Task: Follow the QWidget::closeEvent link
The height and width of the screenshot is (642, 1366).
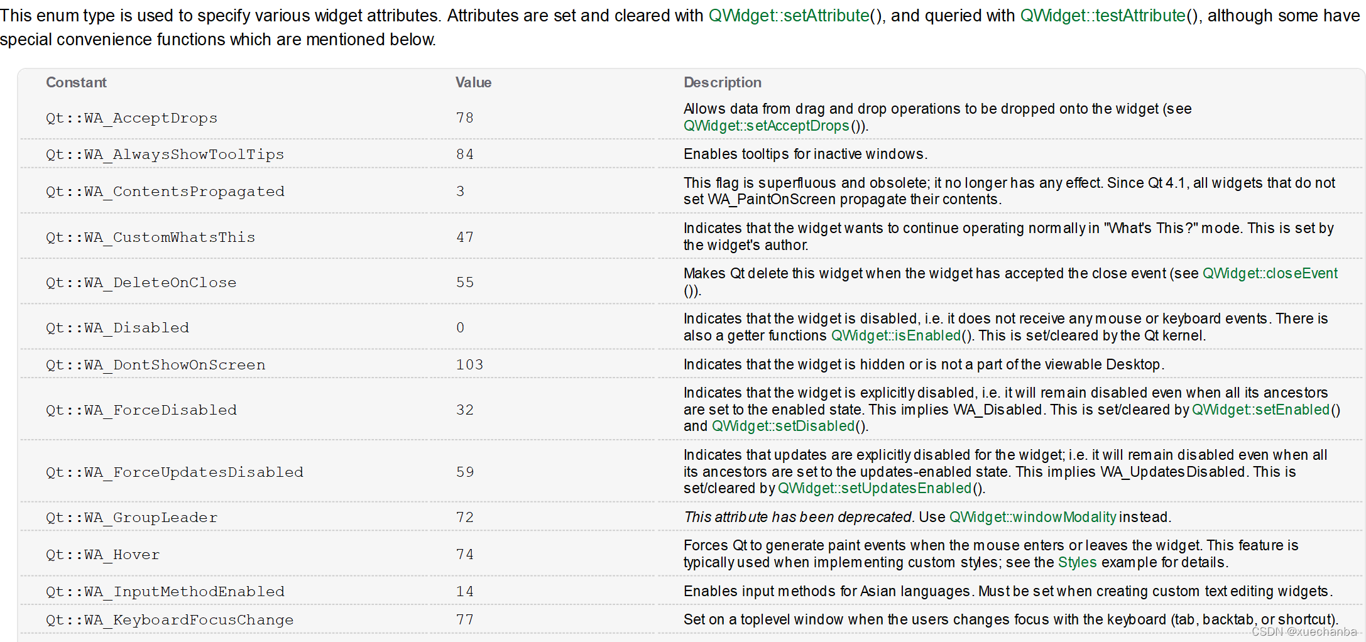Action: [1270, 273]
